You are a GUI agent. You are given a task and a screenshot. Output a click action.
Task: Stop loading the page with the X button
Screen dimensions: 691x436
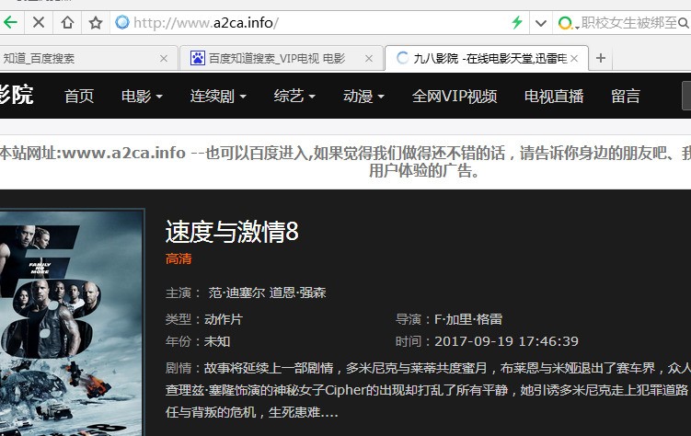[39, 22]
